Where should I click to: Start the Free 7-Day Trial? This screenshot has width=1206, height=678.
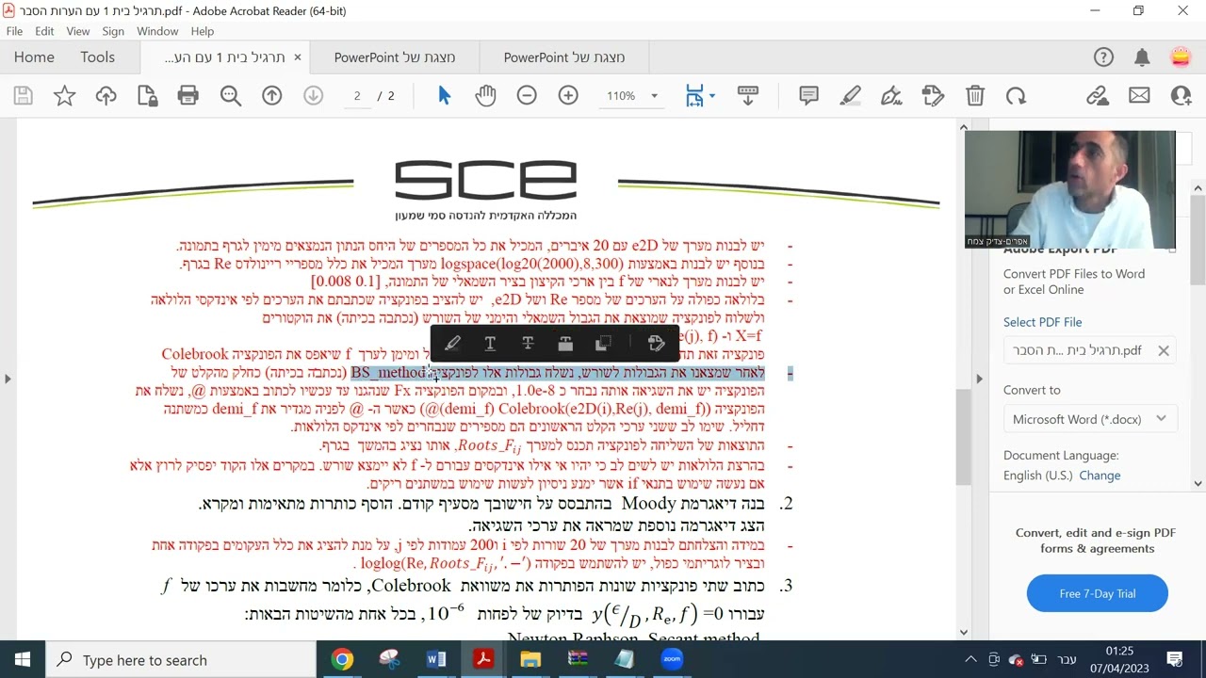[x=1098, y=593]
